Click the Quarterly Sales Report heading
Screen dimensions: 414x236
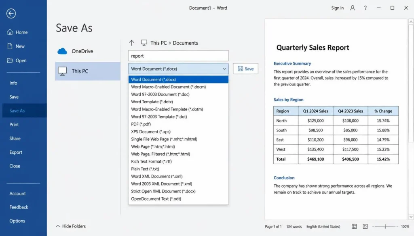pos(313,48)
